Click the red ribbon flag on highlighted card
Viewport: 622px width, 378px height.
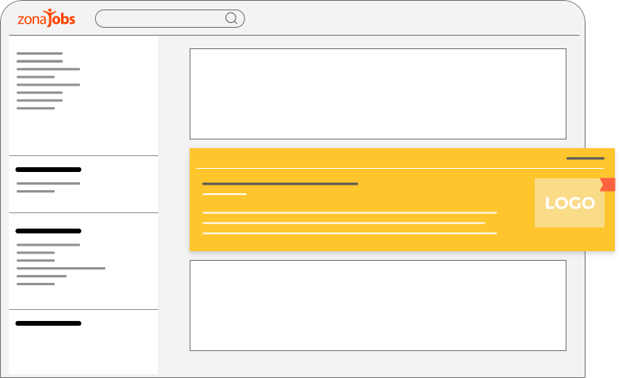[608, 185]
